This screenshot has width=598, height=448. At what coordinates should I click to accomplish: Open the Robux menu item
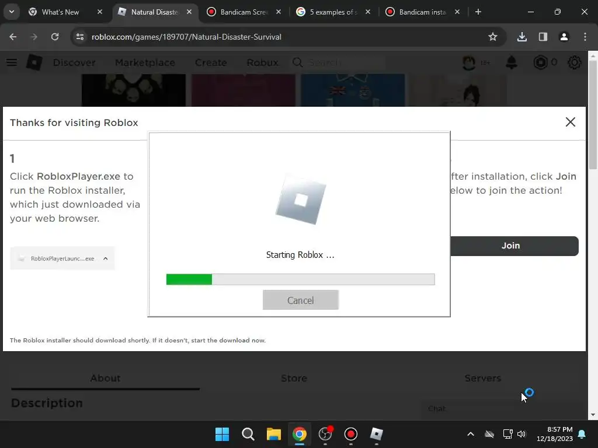click(x=262, y=62)
